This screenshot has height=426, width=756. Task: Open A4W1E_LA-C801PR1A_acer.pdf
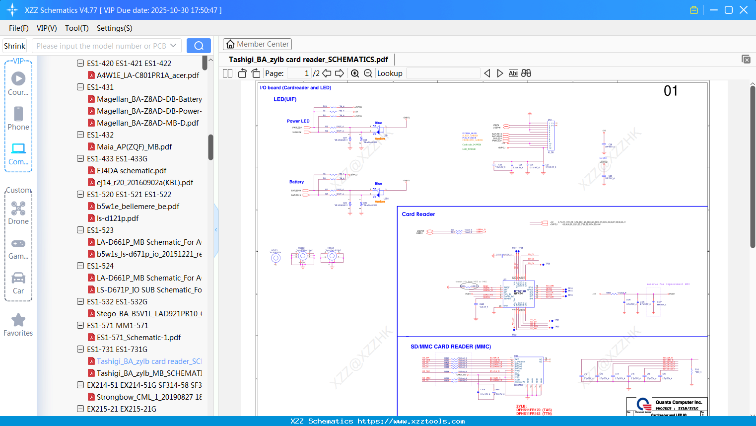tap(148, 75)
